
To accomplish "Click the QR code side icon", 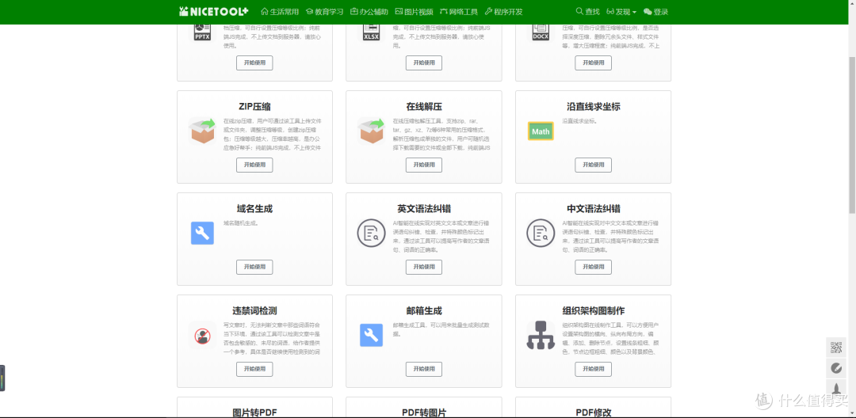I will [836, 348].
